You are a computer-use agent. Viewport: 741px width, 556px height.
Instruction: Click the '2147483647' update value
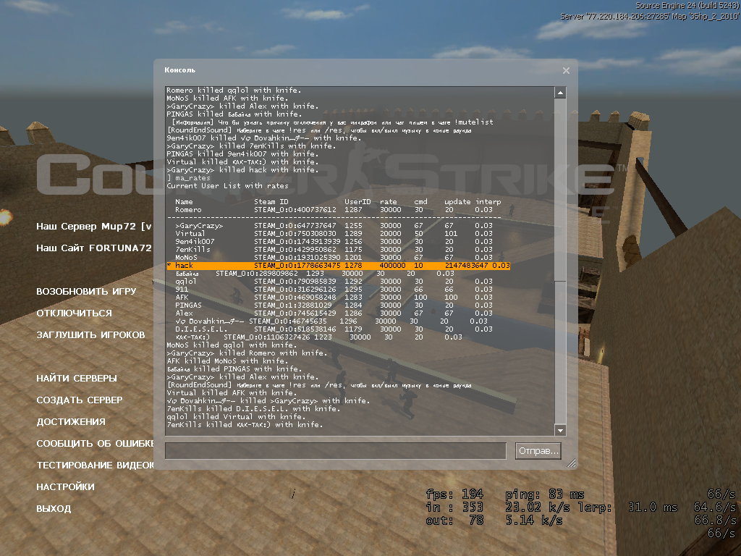click(x=467, y=265)
